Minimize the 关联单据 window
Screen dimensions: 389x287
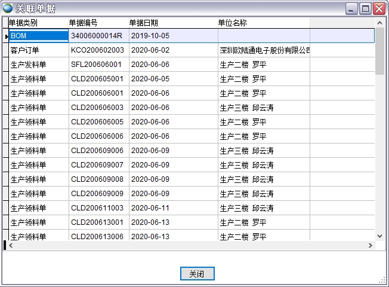tap(352, 8)
